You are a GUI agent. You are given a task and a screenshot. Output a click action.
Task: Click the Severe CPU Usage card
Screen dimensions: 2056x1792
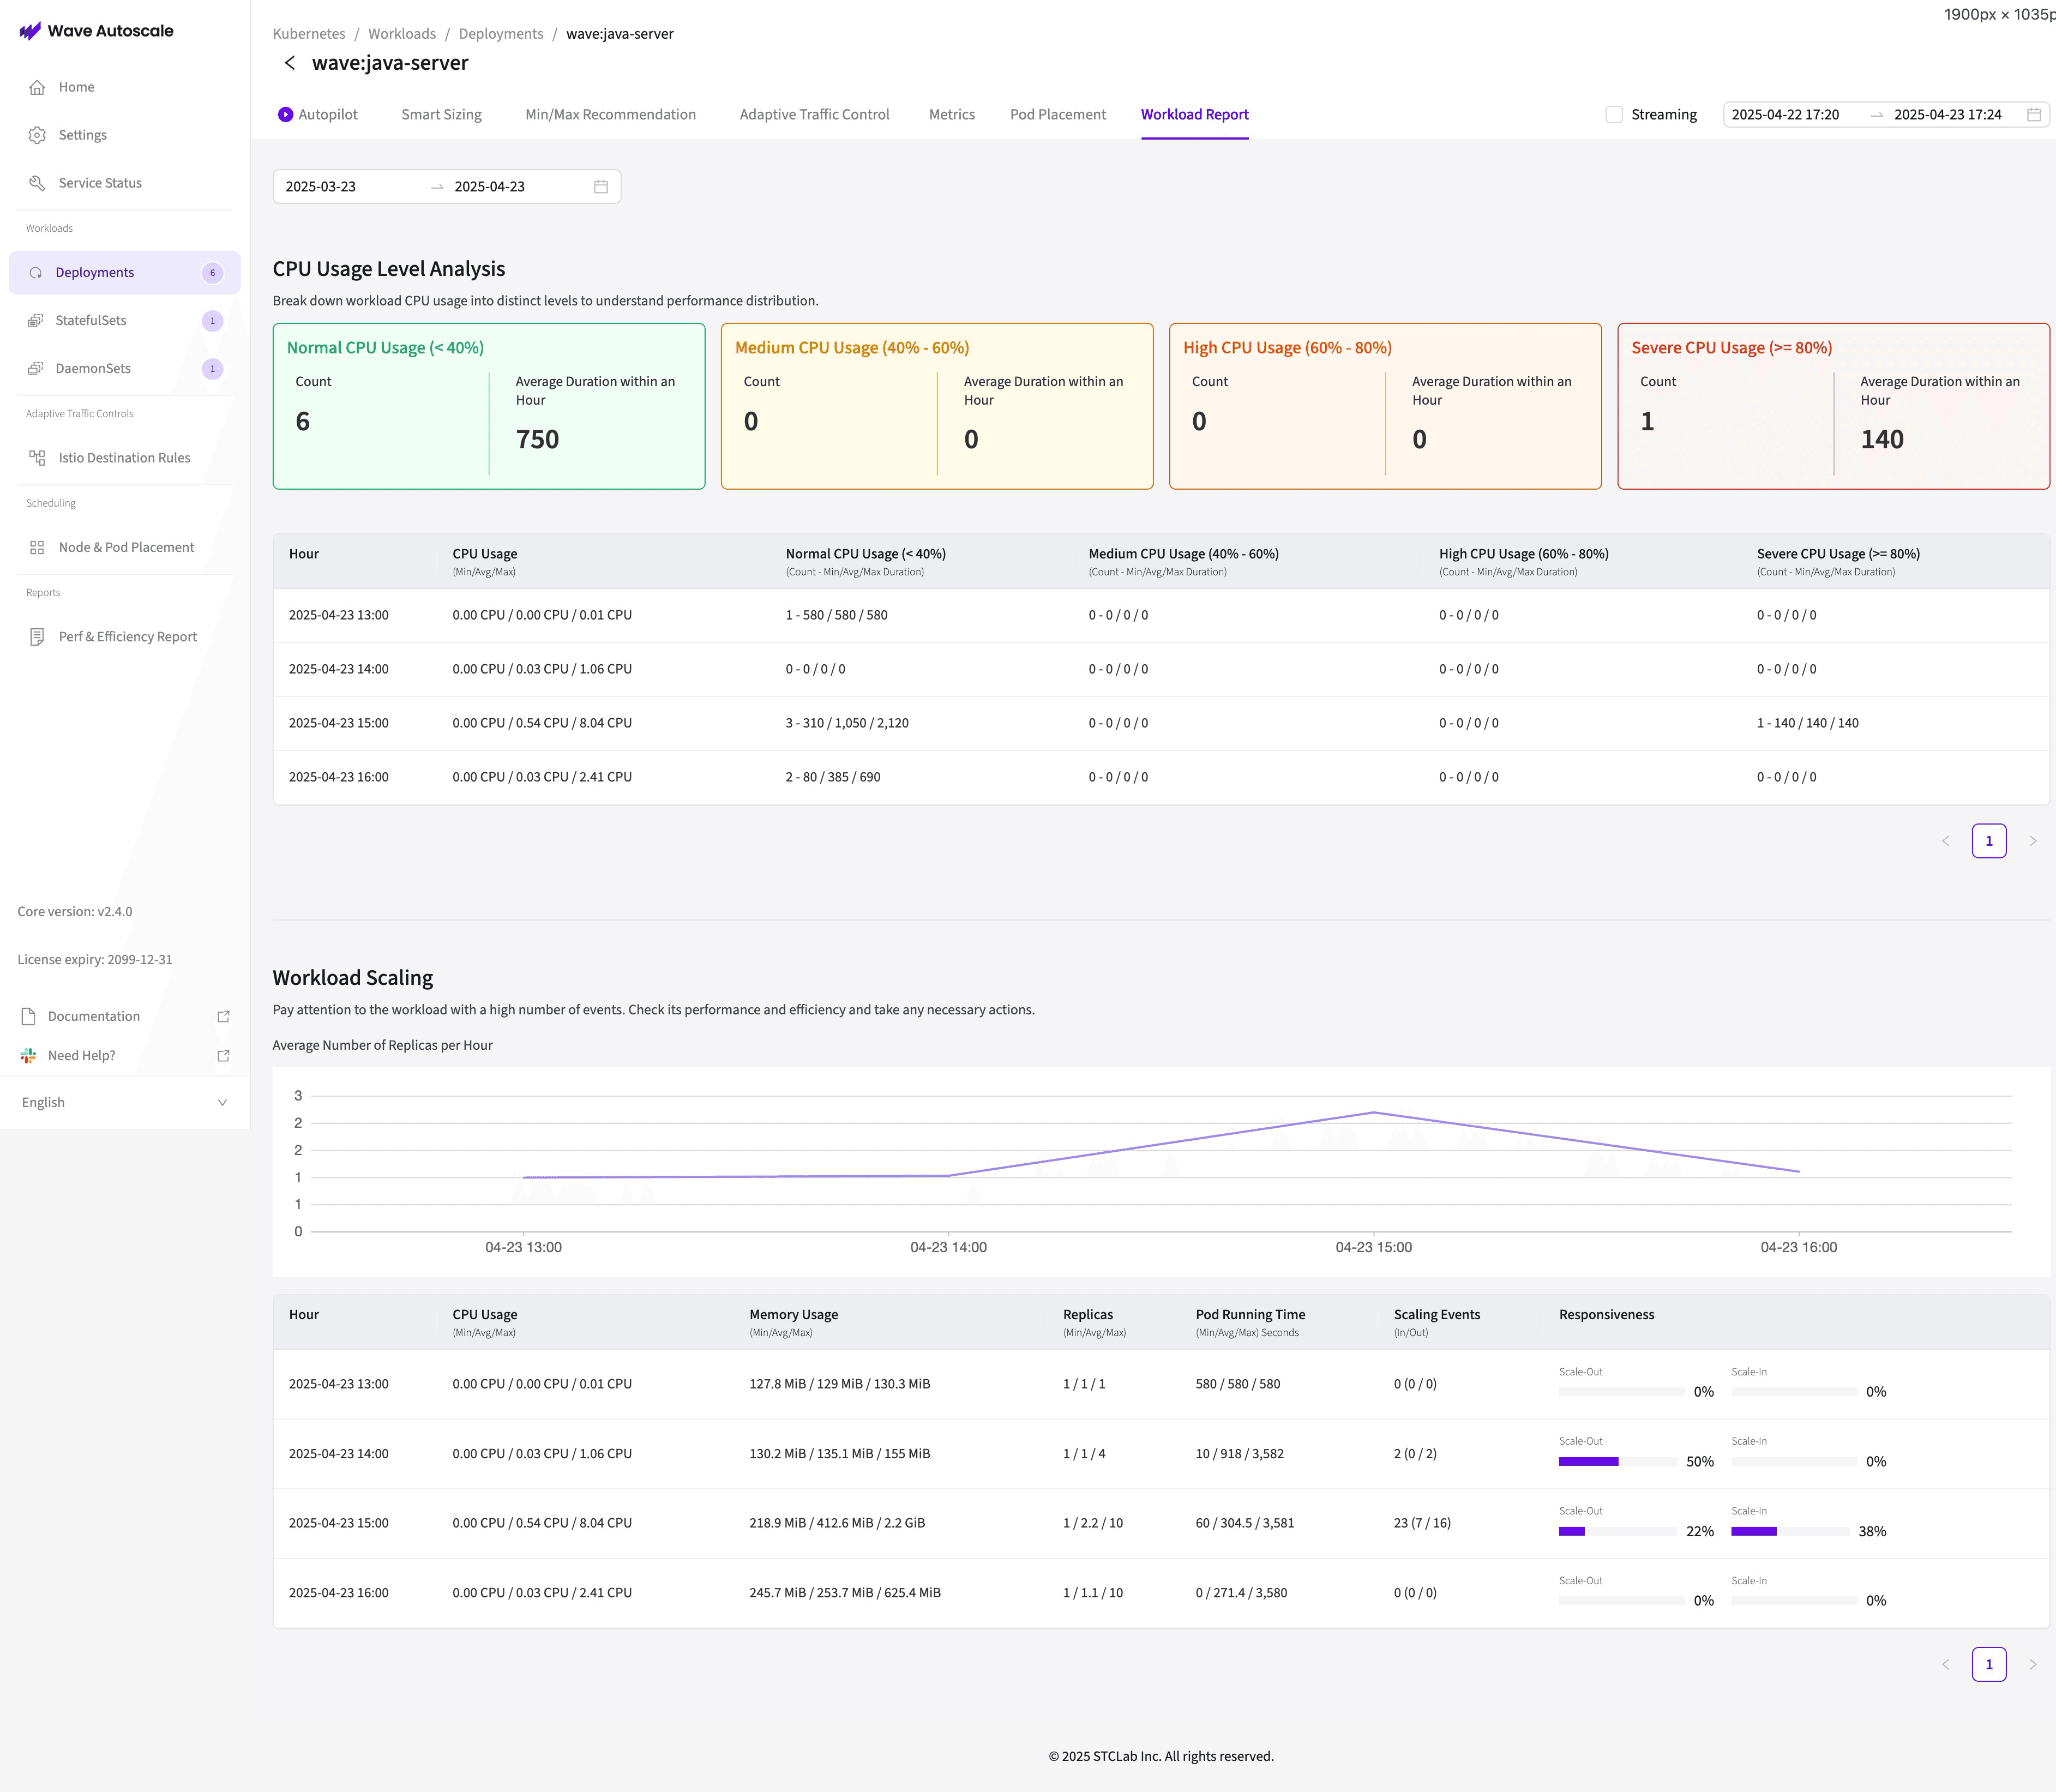[1834, 406]
